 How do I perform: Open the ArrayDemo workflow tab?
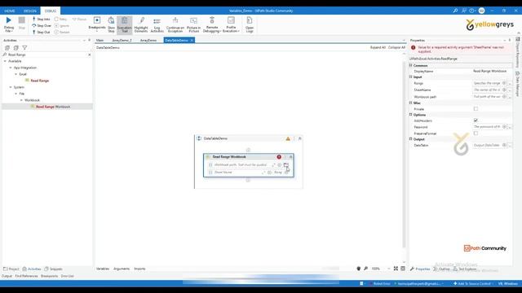click(x=148, y=40)
